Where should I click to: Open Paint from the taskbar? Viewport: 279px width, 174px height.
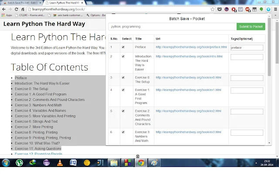tap(154, 163)
